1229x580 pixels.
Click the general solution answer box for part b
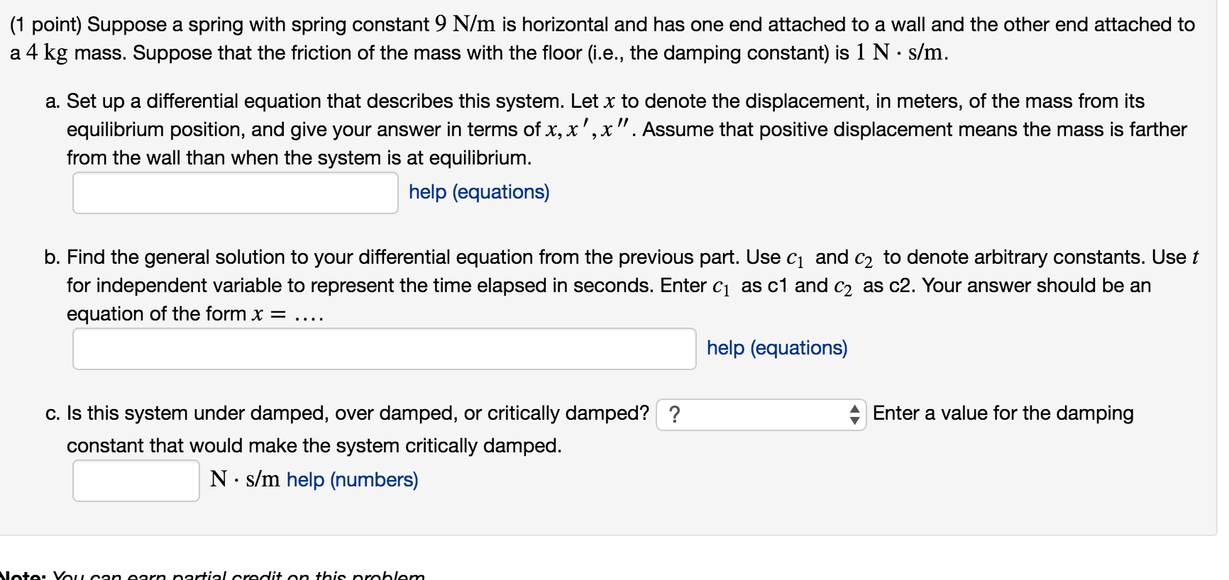point(383,348)
